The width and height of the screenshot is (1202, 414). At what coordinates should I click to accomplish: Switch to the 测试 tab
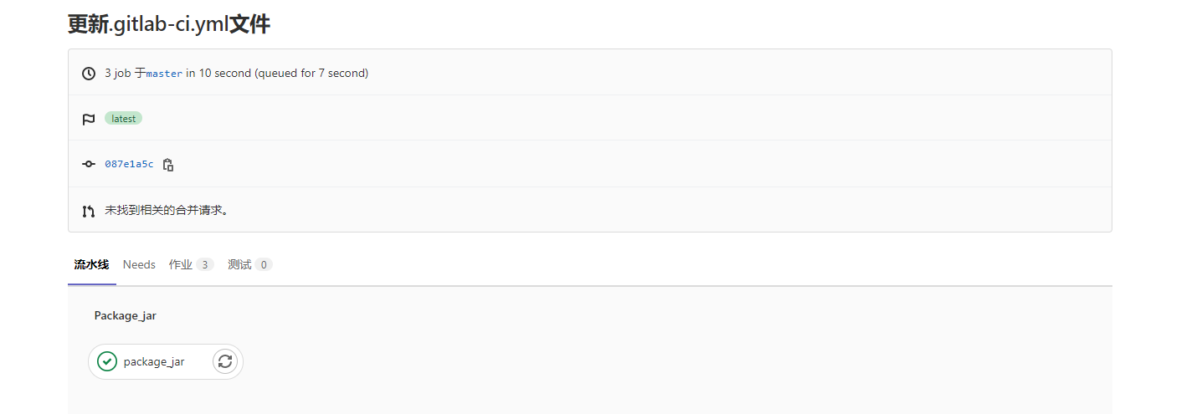[239, 264]
